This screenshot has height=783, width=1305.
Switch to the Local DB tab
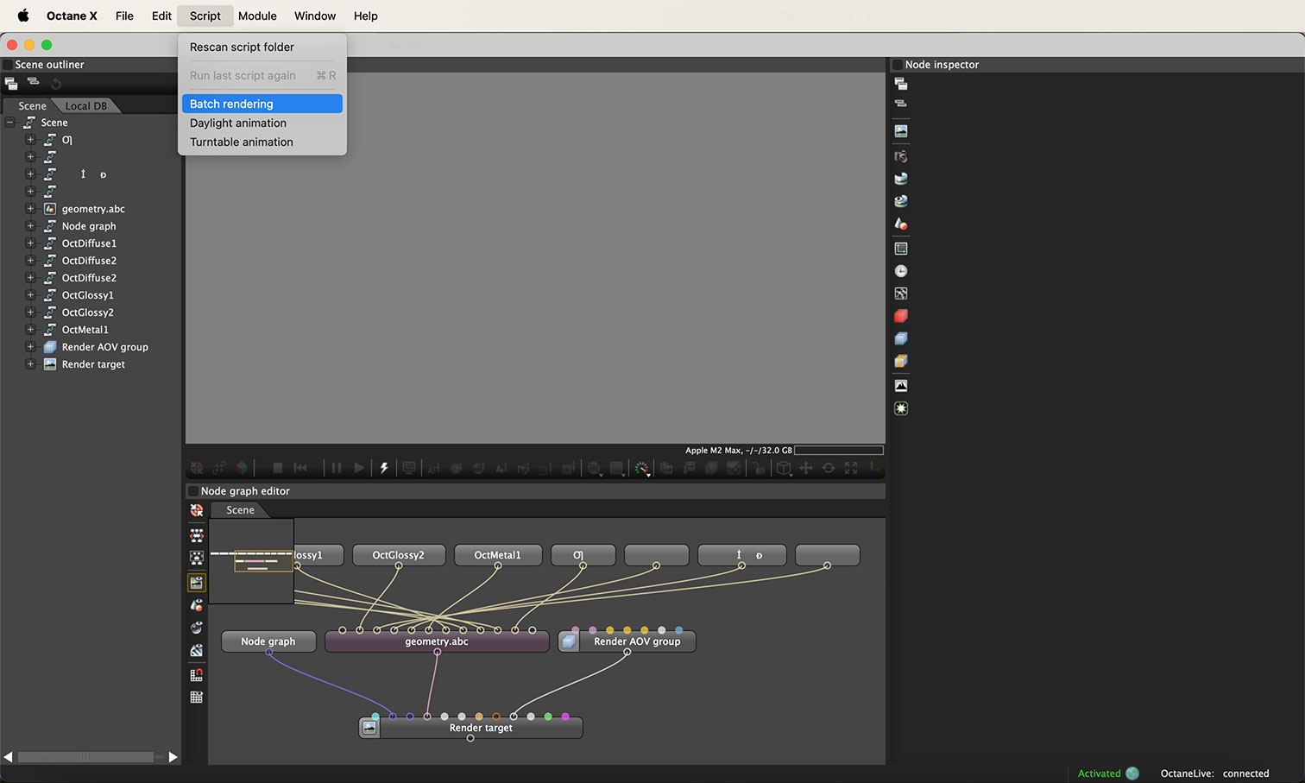86,106
